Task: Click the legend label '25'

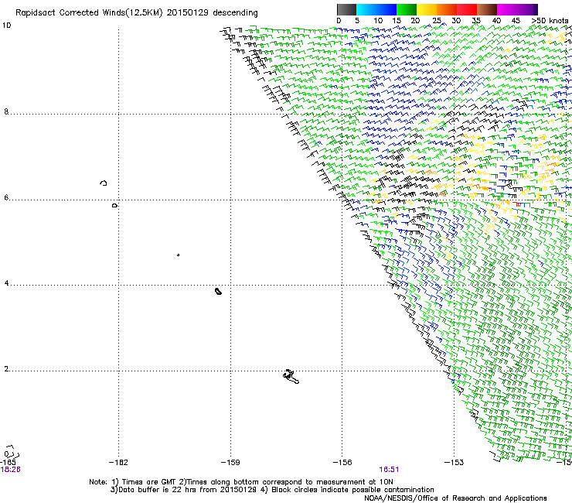Action: point(437,20)
